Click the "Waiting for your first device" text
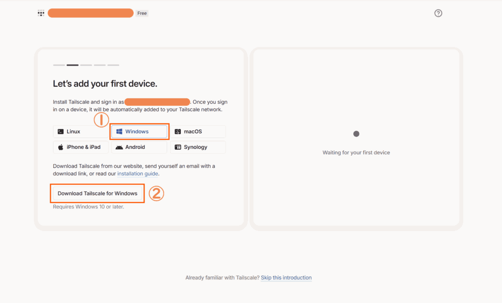502x303 pixels. coord(356,153)
